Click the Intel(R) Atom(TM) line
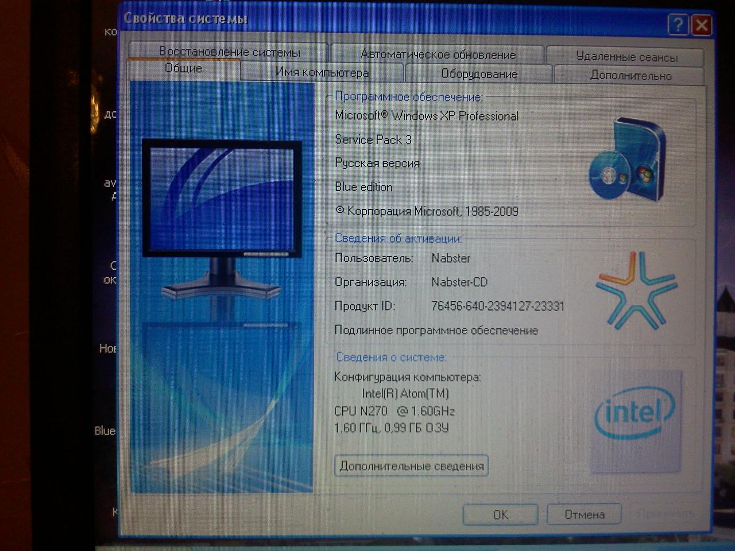The height and width of the screenshot is (551, 735). 405,394
